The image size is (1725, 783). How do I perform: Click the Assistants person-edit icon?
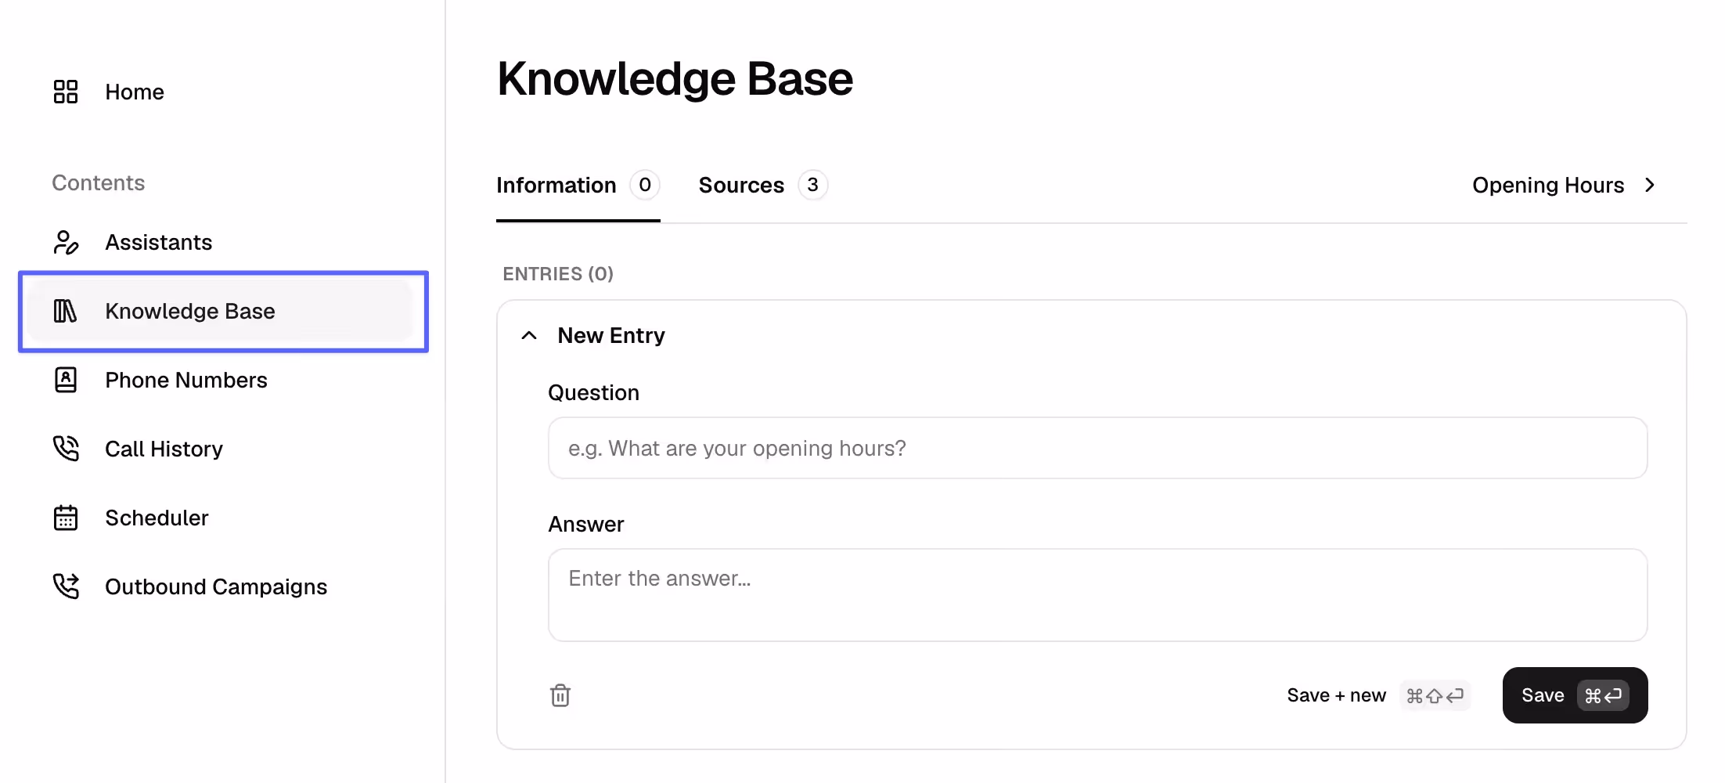click(x=66, y=242)
